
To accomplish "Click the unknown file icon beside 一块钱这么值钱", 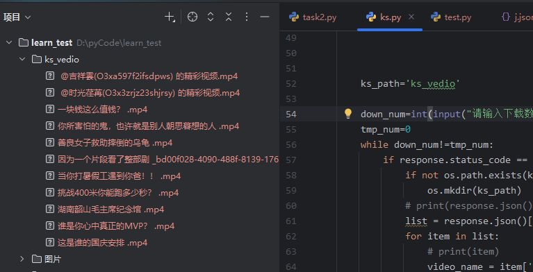I will tap(50, 110).
